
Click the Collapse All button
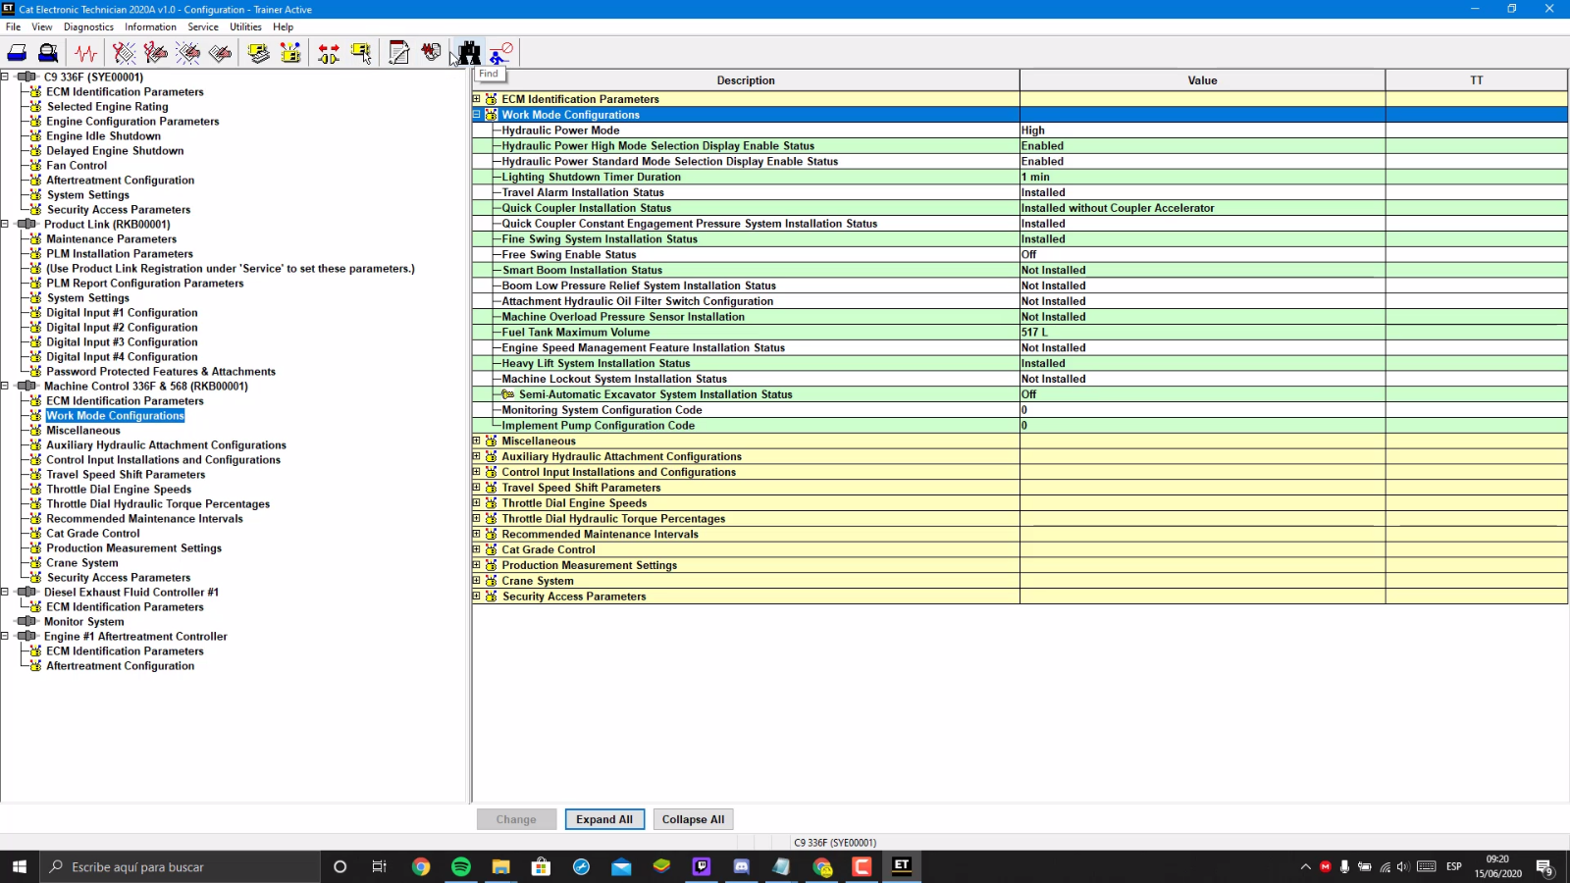tap(693, 819)
